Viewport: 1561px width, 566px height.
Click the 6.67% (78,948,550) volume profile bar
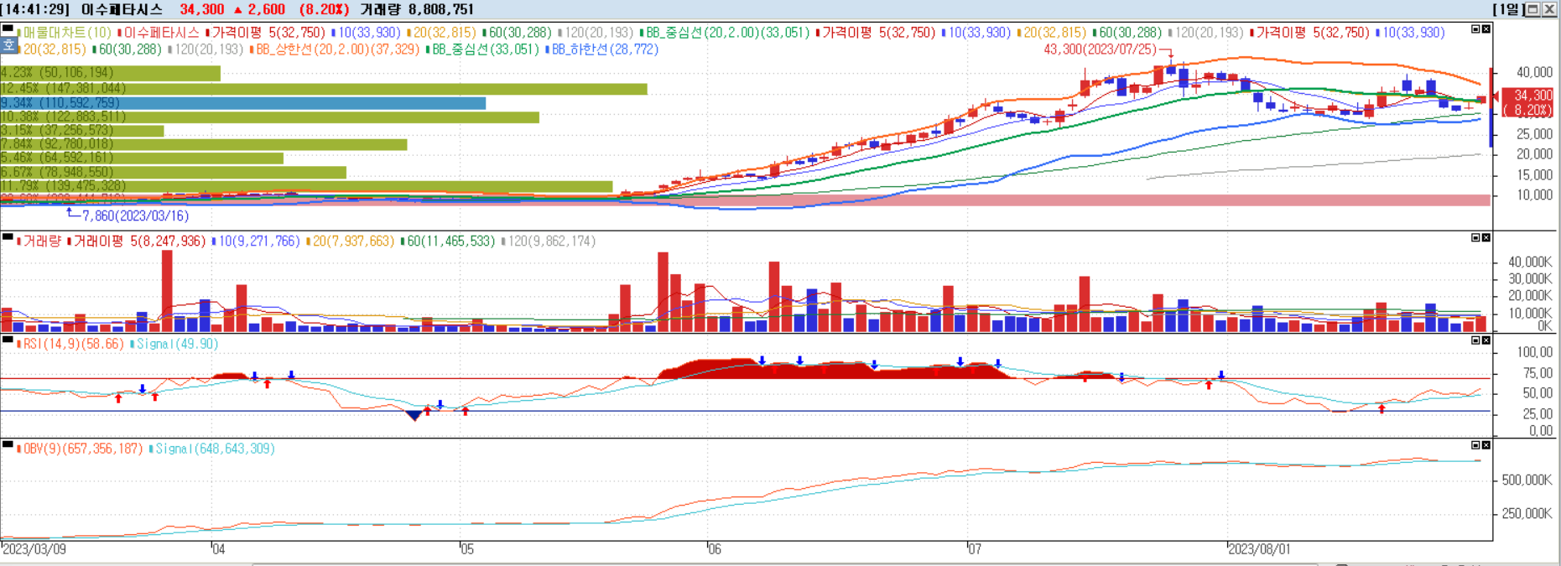(x=173, y=172)
